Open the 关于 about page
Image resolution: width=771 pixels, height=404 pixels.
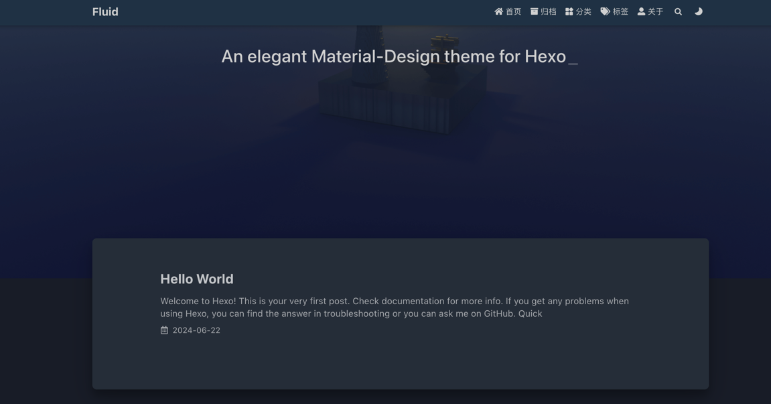[x=655, y=11]
